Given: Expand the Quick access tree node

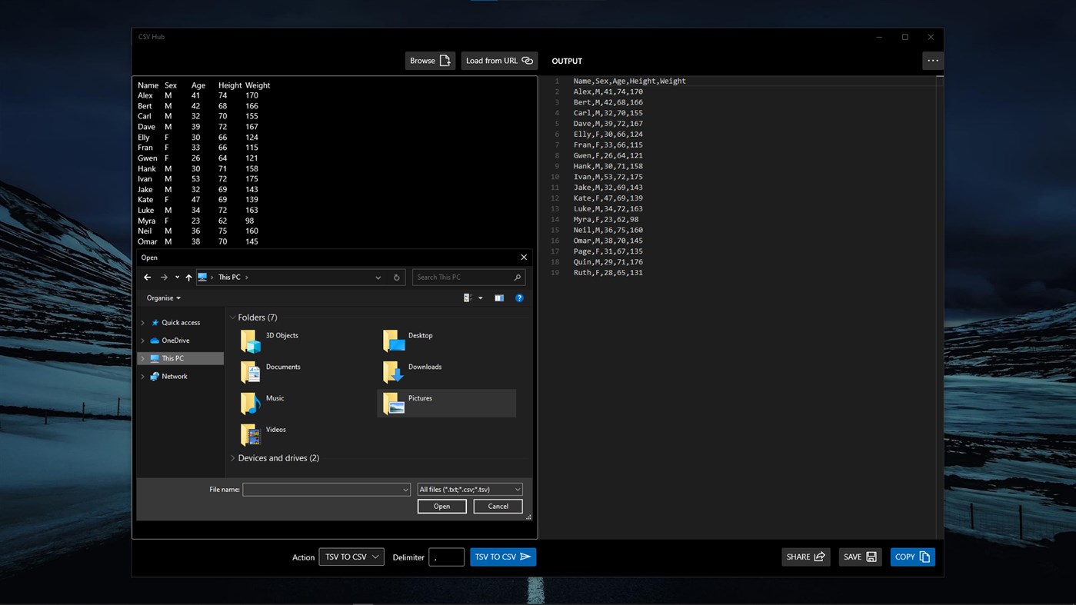Looking at the screenshot, I should pos(142,323).
